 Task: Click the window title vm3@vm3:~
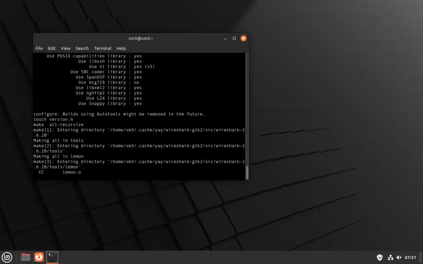click(x=141, y=38)
